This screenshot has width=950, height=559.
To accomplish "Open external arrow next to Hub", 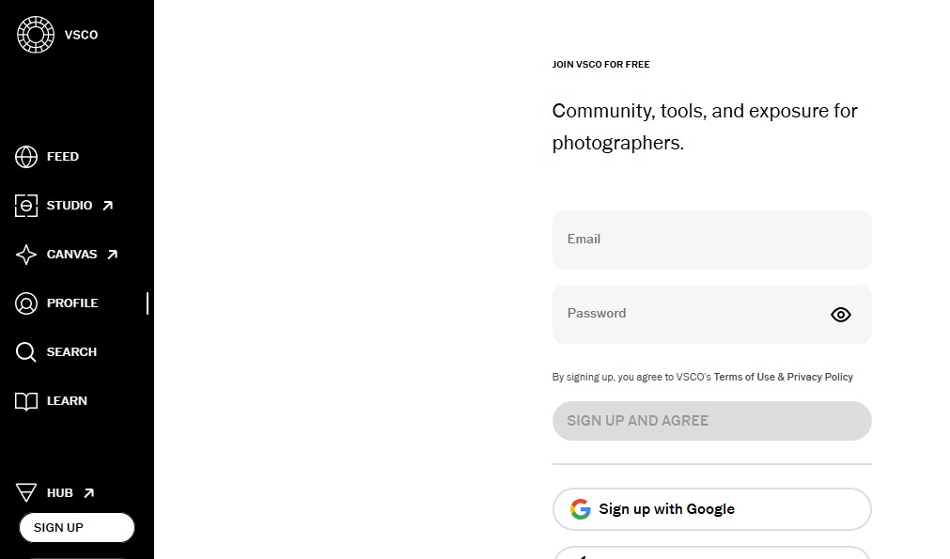I will pyautogui.click(x=89, y=493).
